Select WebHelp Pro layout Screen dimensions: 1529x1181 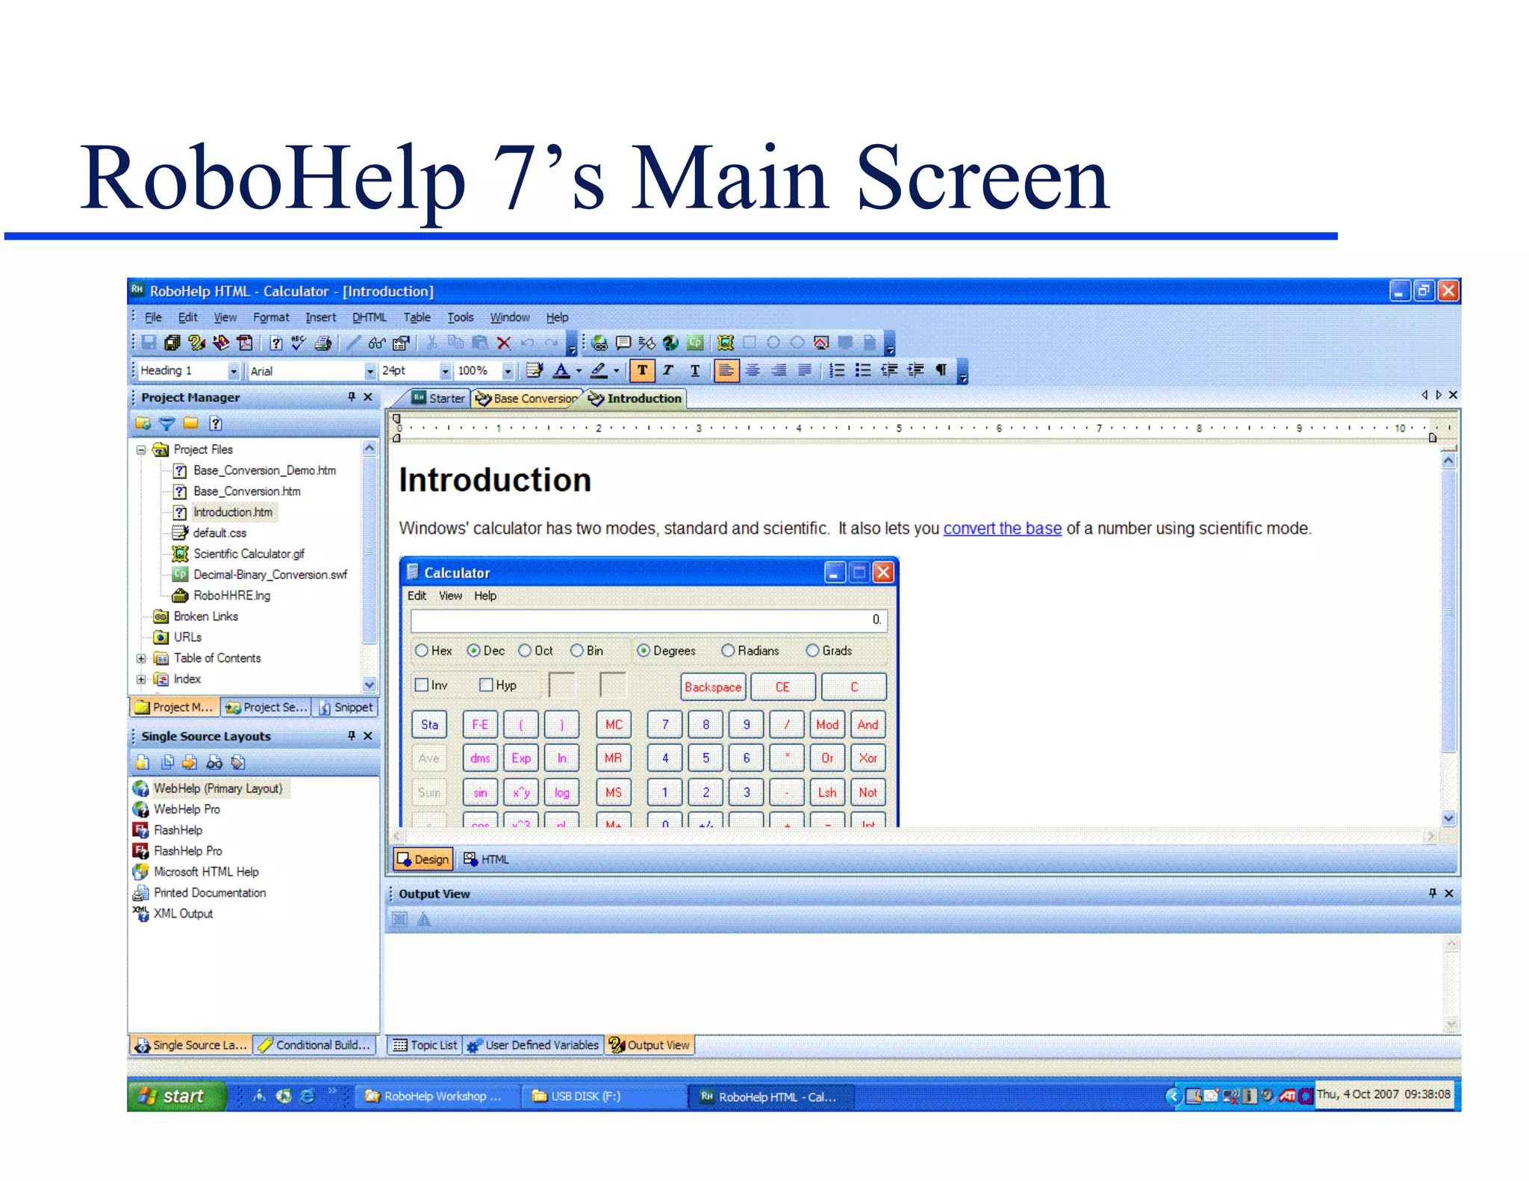coord(187,809)
